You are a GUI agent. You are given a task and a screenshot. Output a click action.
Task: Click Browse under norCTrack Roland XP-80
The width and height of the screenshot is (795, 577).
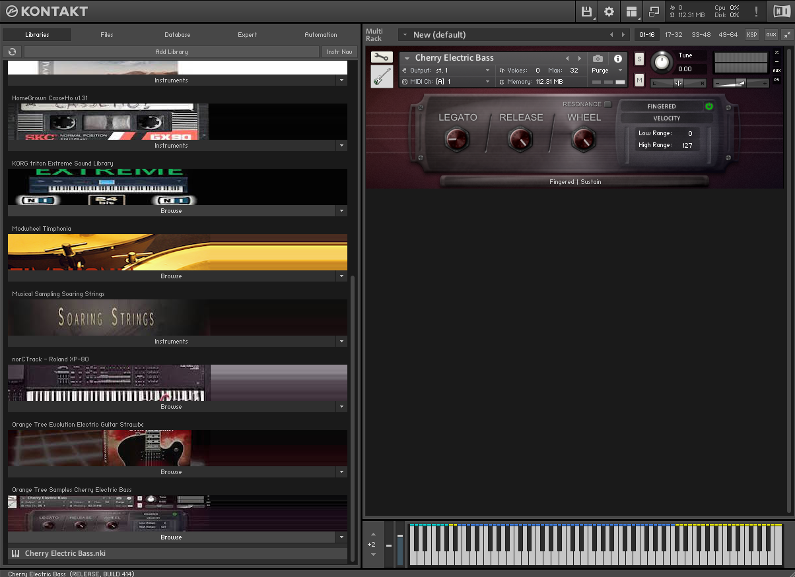(171, 407)
